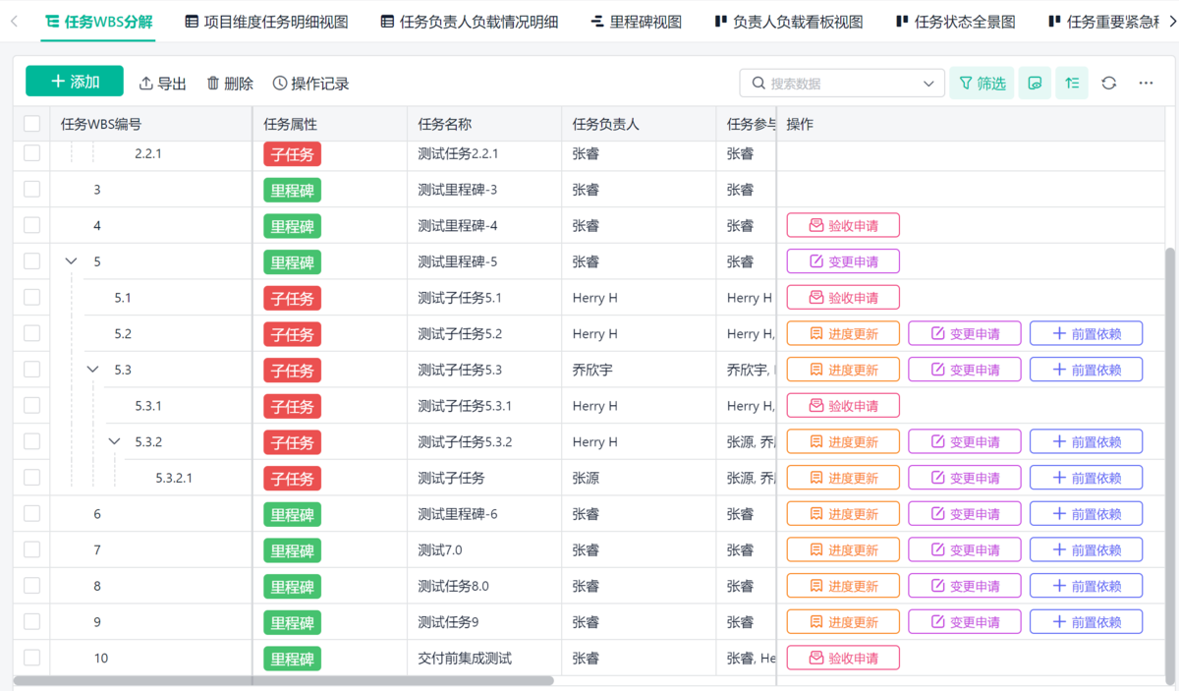Click 删除 trash icon button
Image resolution: width=1179 pixels, height=691 pixels.
[230, 84]
